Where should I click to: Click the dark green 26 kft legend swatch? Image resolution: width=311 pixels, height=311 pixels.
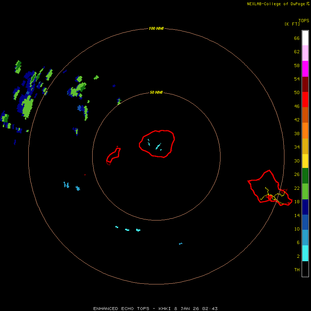[305, 176]
